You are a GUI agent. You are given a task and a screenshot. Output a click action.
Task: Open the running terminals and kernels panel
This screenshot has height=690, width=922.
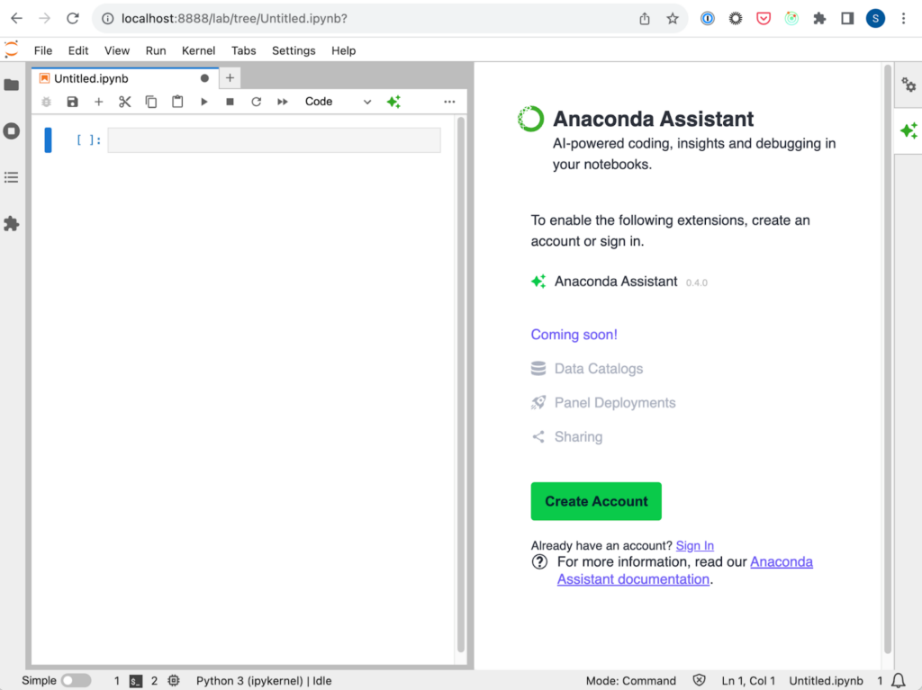click(11, 131)
